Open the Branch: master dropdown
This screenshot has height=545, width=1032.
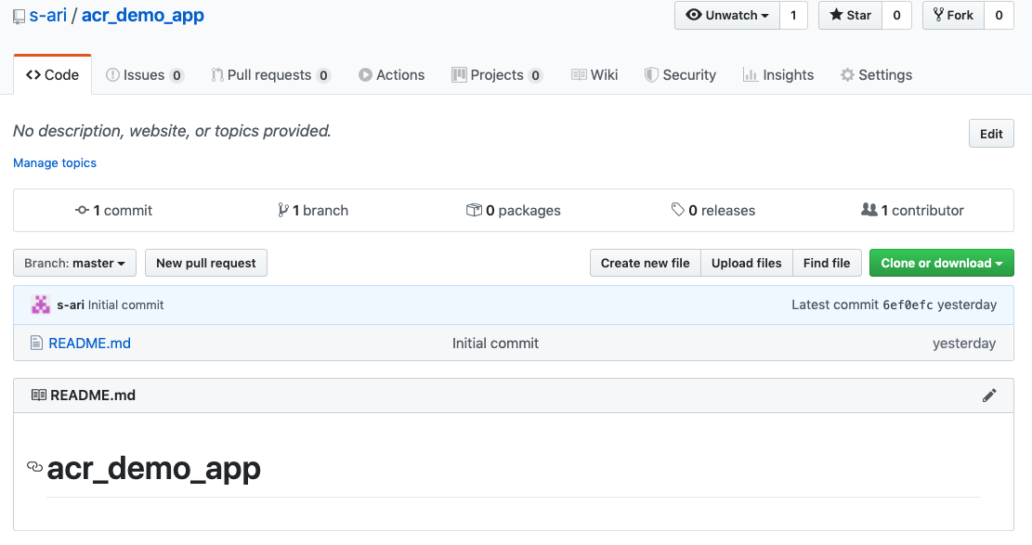74,264
